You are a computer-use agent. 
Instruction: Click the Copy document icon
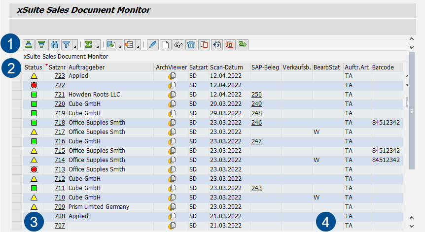point(204,45)
